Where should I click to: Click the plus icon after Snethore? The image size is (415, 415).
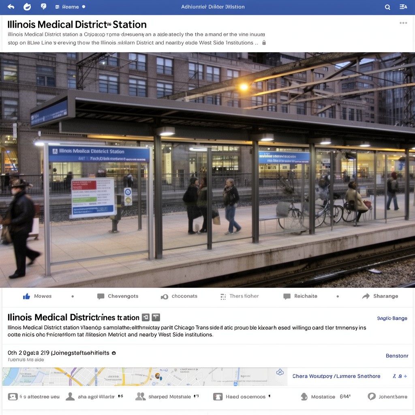(405, 376)
